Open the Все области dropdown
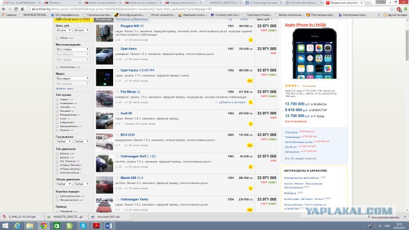This screenshot has height=230, width=409. click(72, 54)
